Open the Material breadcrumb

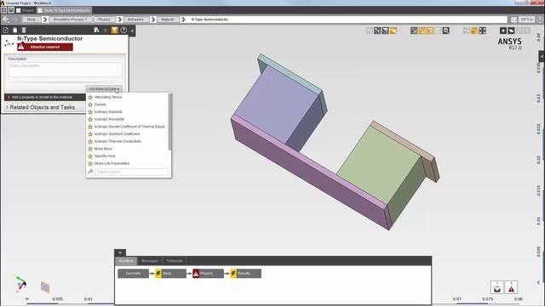pos(168,20)
